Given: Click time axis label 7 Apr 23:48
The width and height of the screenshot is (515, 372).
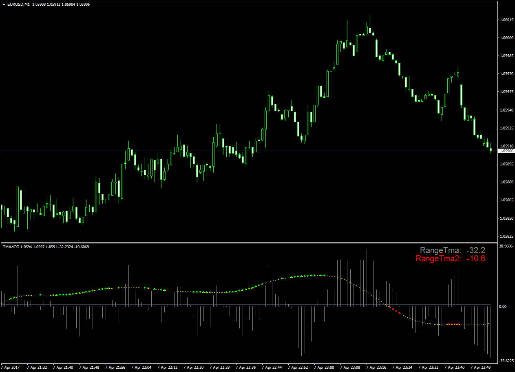Looking at the screenshot, I should click(480, 368).
